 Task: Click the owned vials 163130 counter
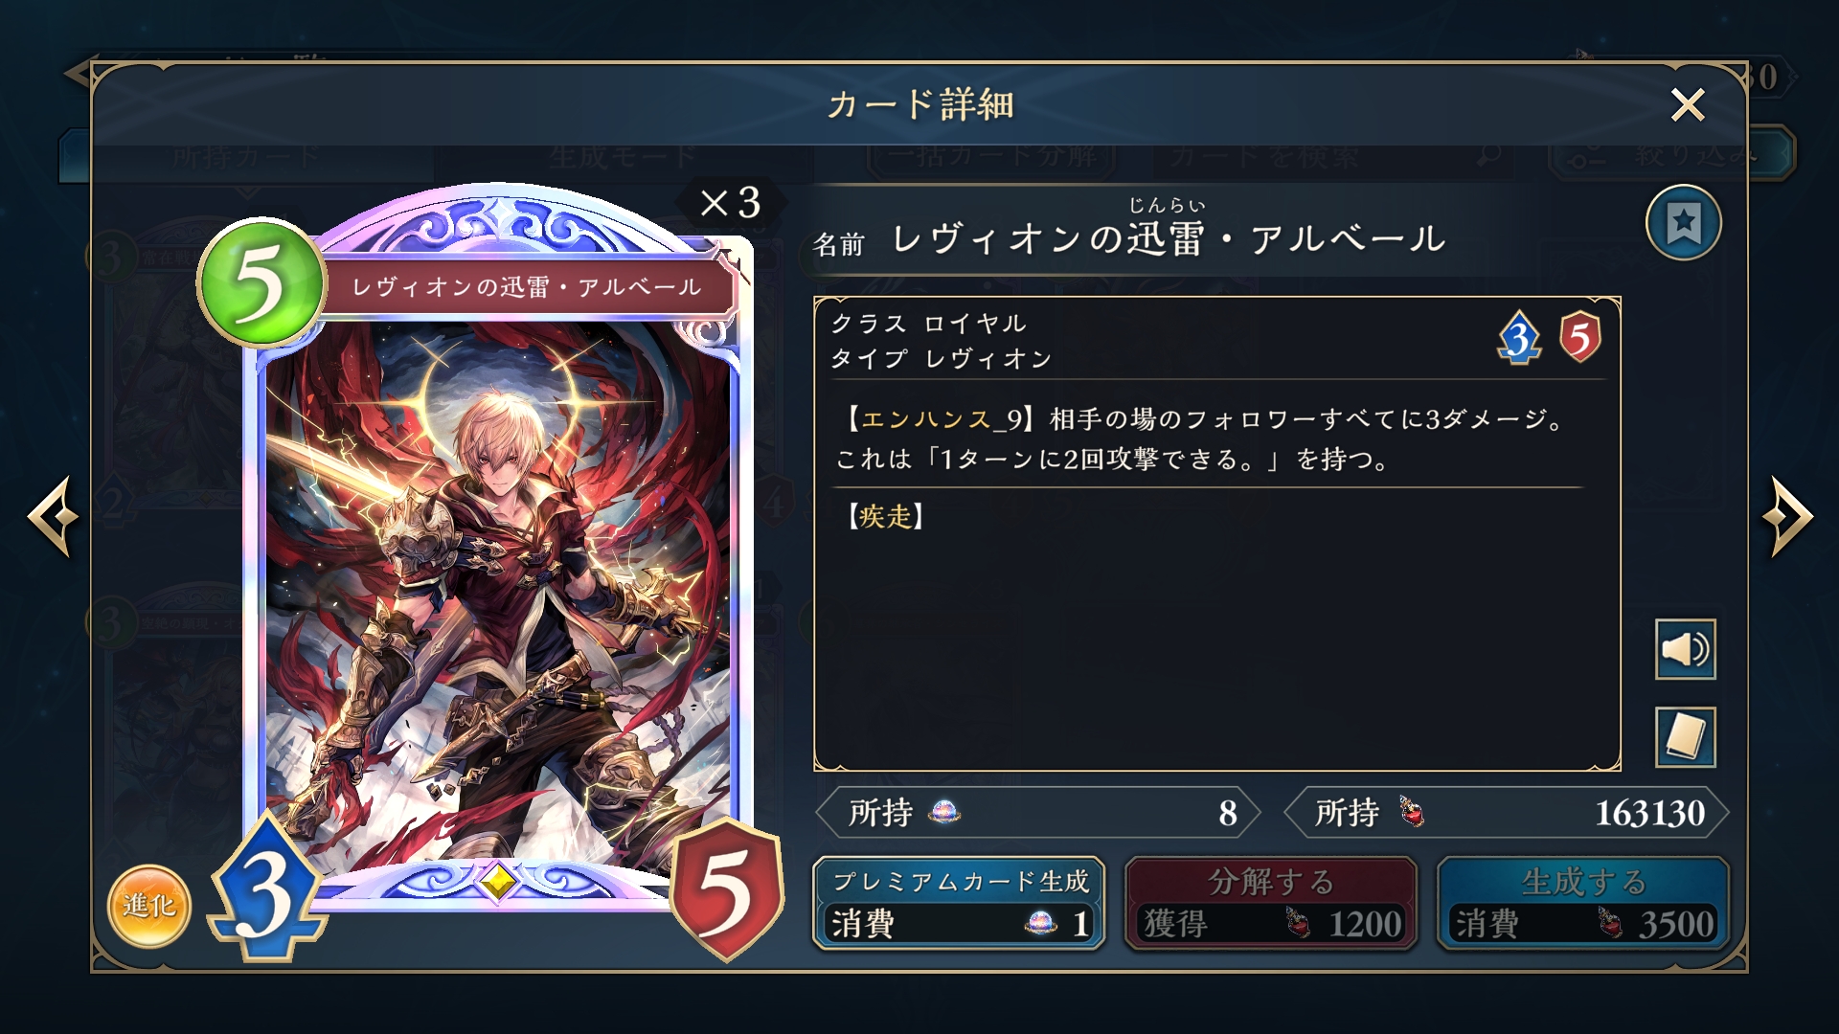click(1507, 813)
